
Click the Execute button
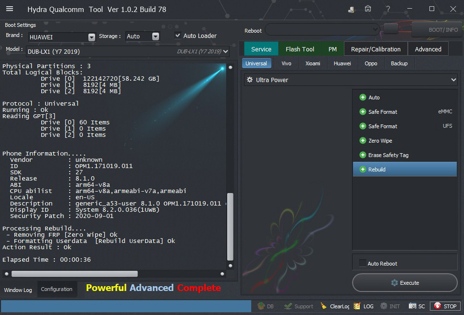[x=404, y=282]
